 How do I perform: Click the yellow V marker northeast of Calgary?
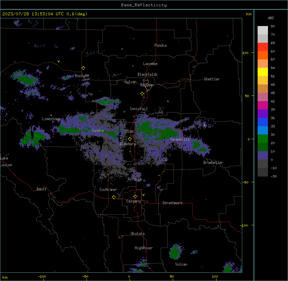pyautogui.click(x=143, y=195)
